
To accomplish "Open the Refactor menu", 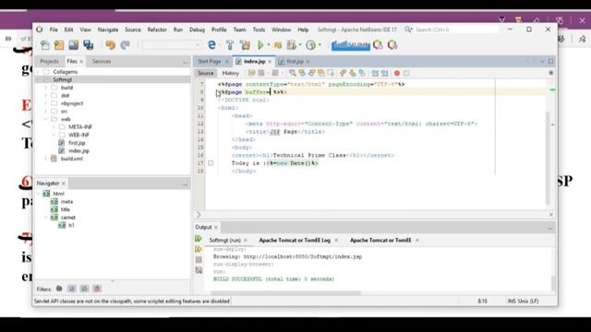I will pos(157,30).
